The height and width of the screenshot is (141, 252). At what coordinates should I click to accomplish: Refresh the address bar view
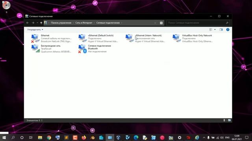(x=161, y=23)
